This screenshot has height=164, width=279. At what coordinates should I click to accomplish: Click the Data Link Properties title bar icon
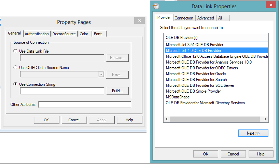(156, 6)
